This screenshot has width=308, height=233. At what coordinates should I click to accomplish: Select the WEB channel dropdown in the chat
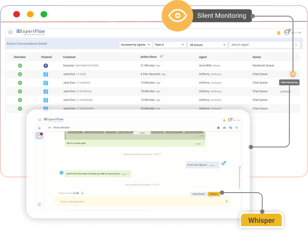click(78, 193)
